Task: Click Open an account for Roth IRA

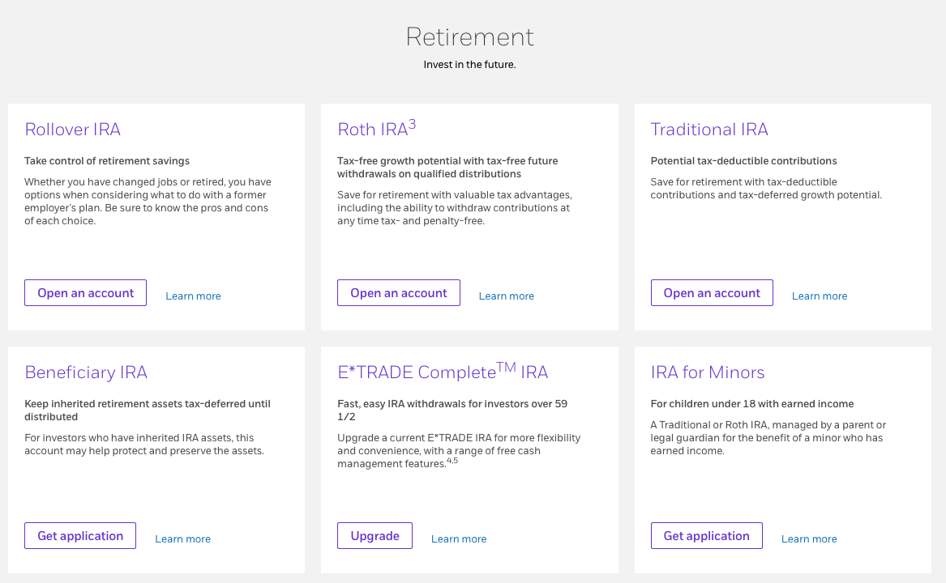Action: point(398,292)
